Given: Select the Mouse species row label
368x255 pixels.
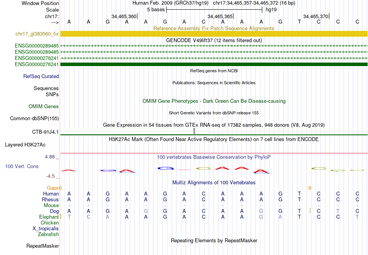Looking at the screenshot, I should [x=51, y=206].
